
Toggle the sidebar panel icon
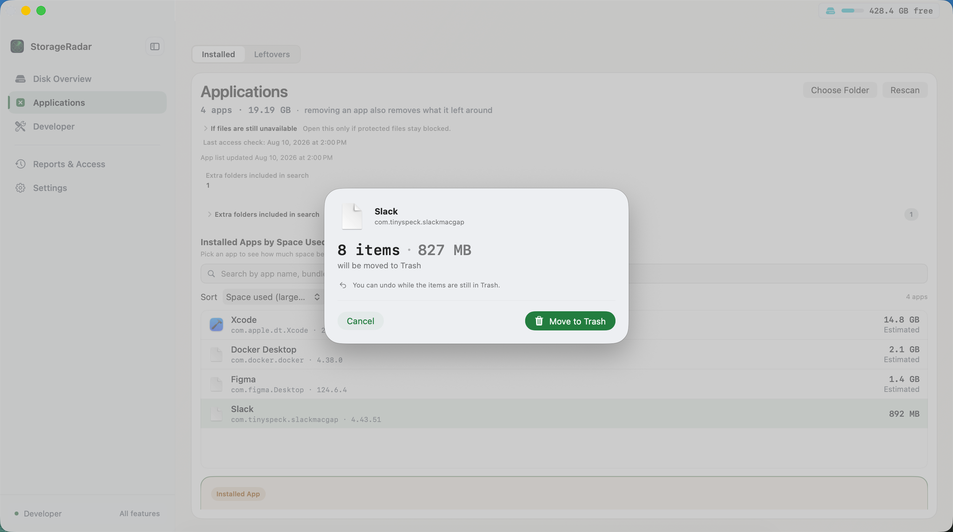(x=155, y=47)
